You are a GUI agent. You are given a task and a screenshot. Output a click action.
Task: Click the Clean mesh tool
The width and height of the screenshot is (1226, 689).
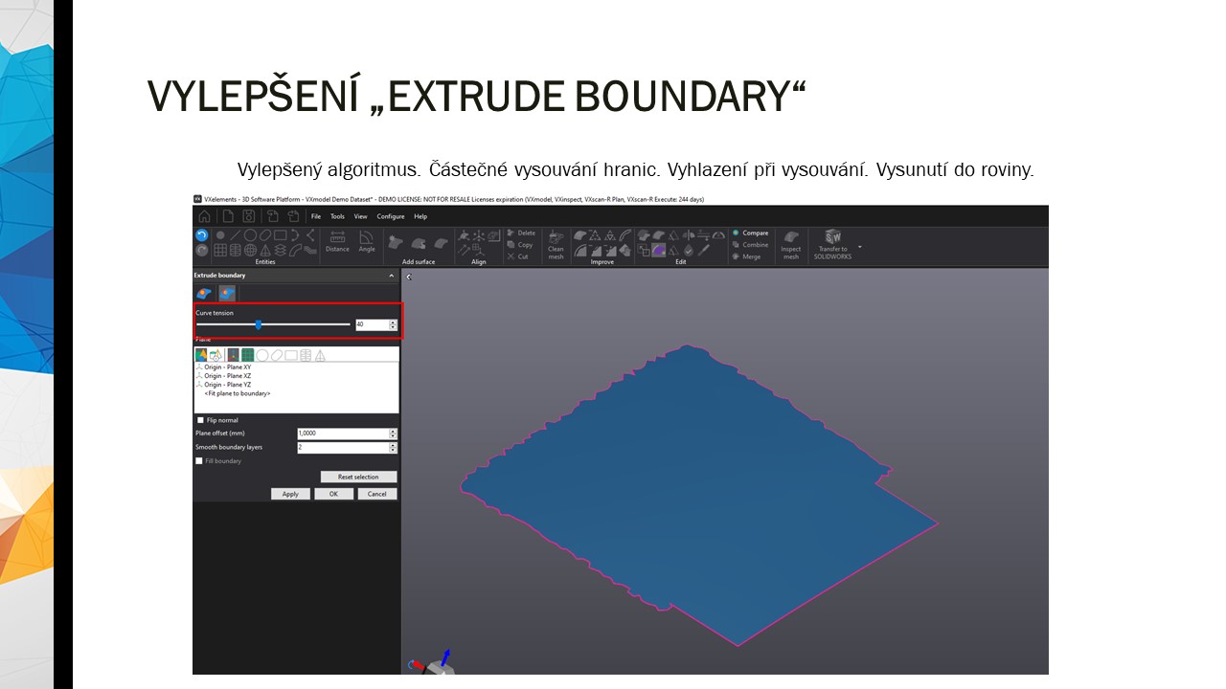tap(556, 244)
